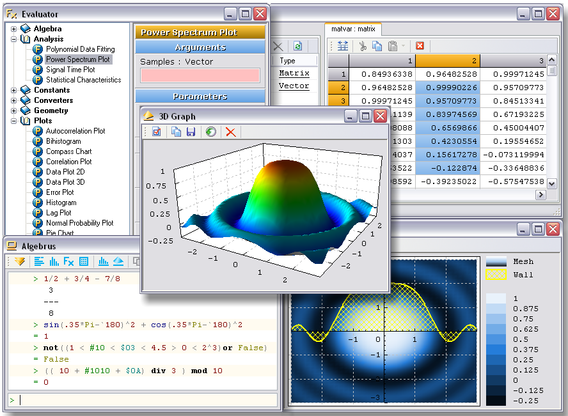Screen dimensions: 568x416
Task: Click the pink Samples vector input field
Action: 200,75
